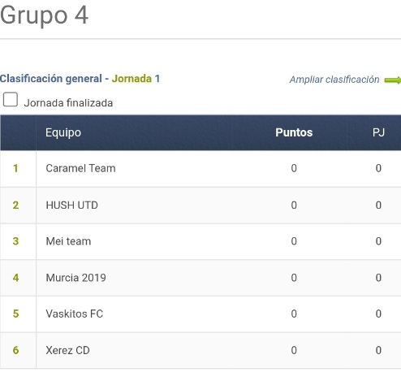This screenshot has height=372, width=401.
Task: Click position number 1 in the standings
Action: (x=15, y=168)
